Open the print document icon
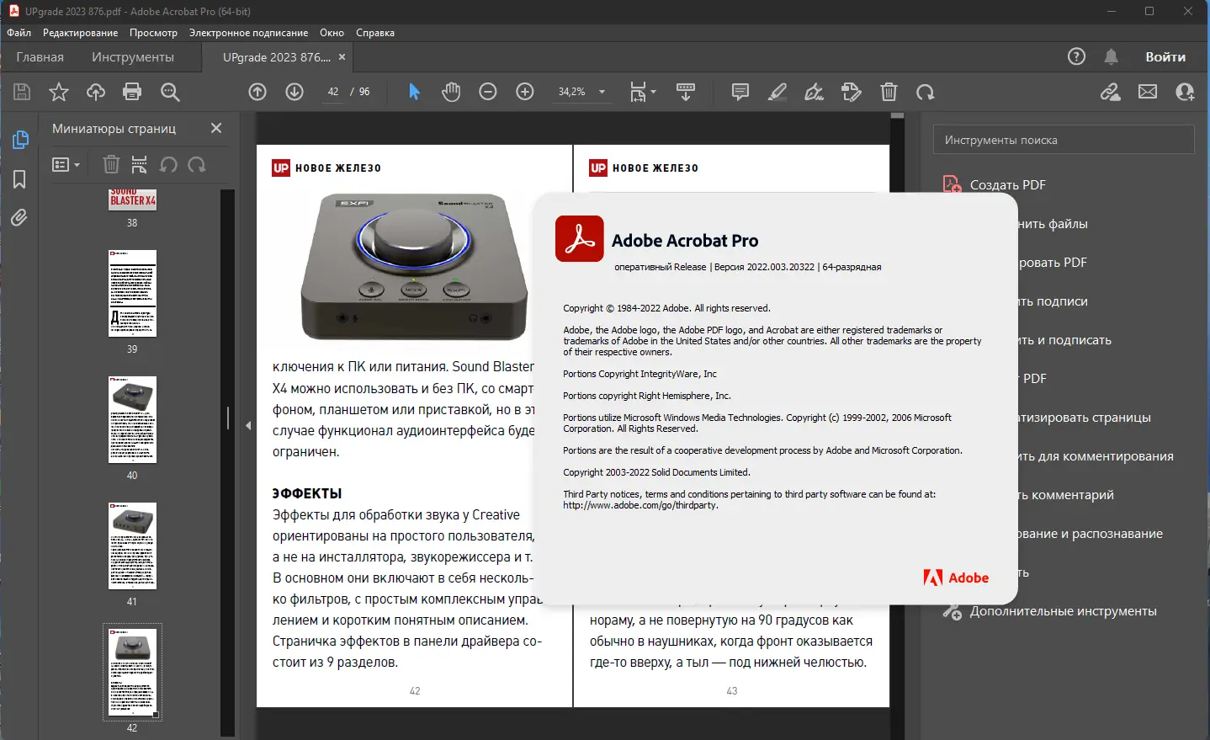The height and width of the screenshot is (740, 1210). tap(132, 92)
